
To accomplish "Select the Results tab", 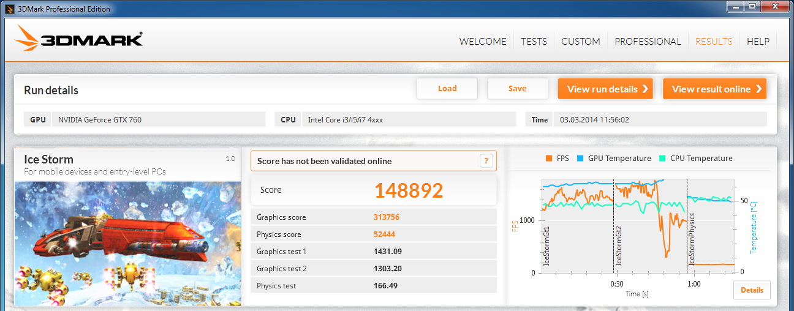I will pyautogui.click(x=714, y=42).
